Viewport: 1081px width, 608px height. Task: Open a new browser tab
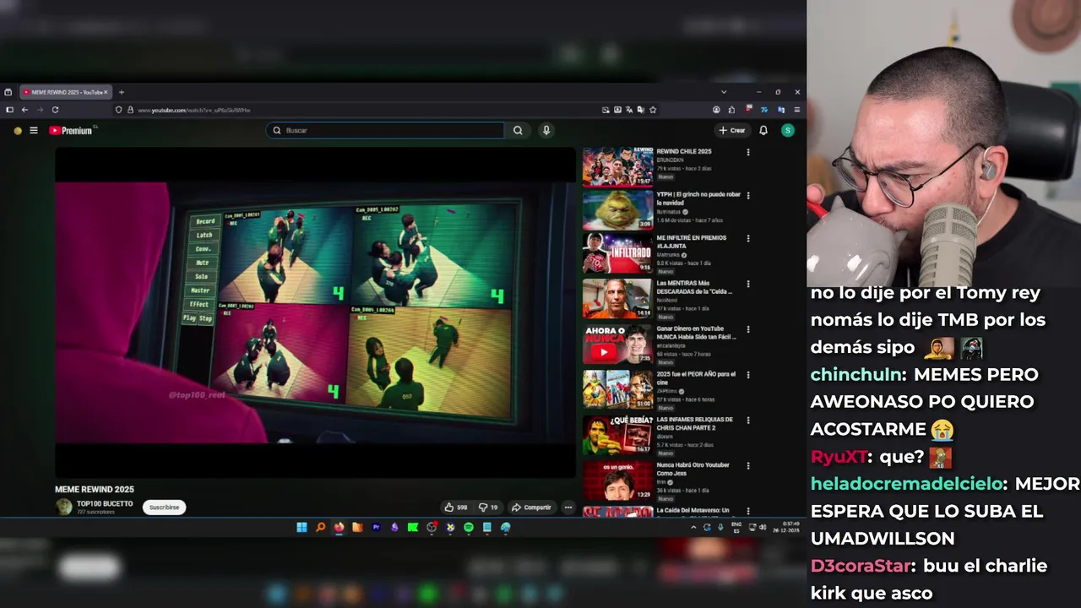122,92
